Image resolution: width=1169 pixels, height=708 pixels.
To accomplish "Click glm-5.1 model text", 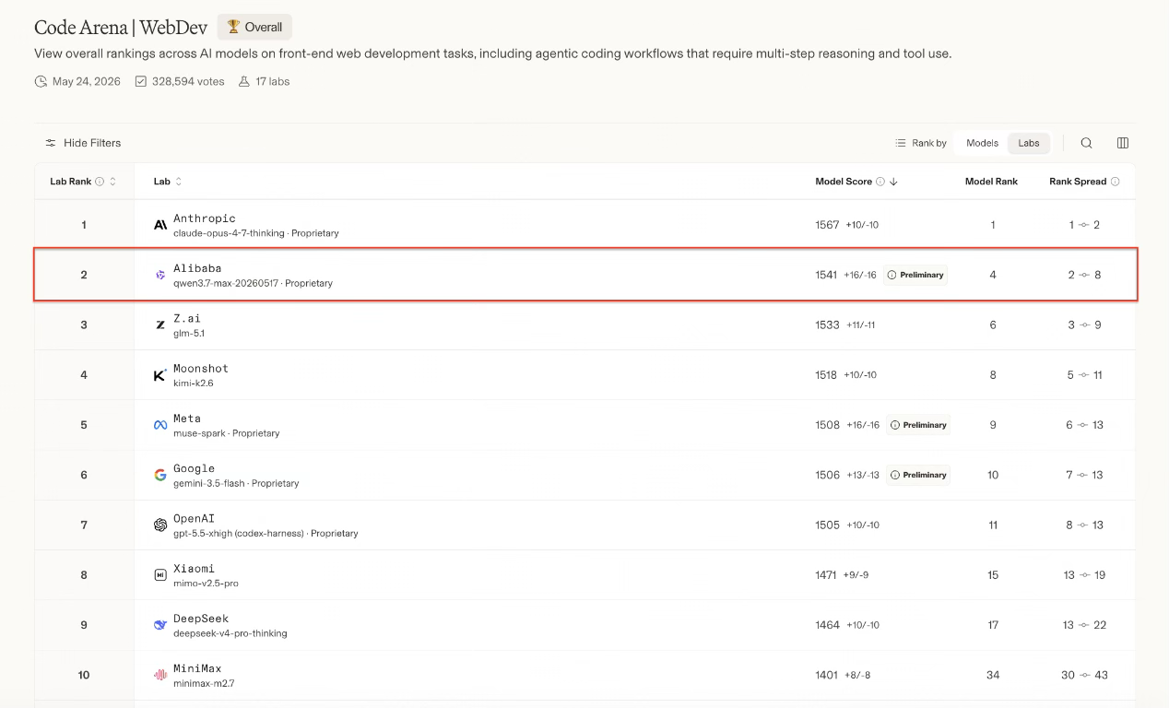I will (189, 333).
